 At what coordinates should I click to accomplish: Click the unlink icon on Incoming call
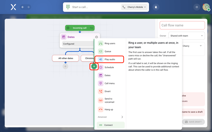pyautogui.click(x=91, y=28)
